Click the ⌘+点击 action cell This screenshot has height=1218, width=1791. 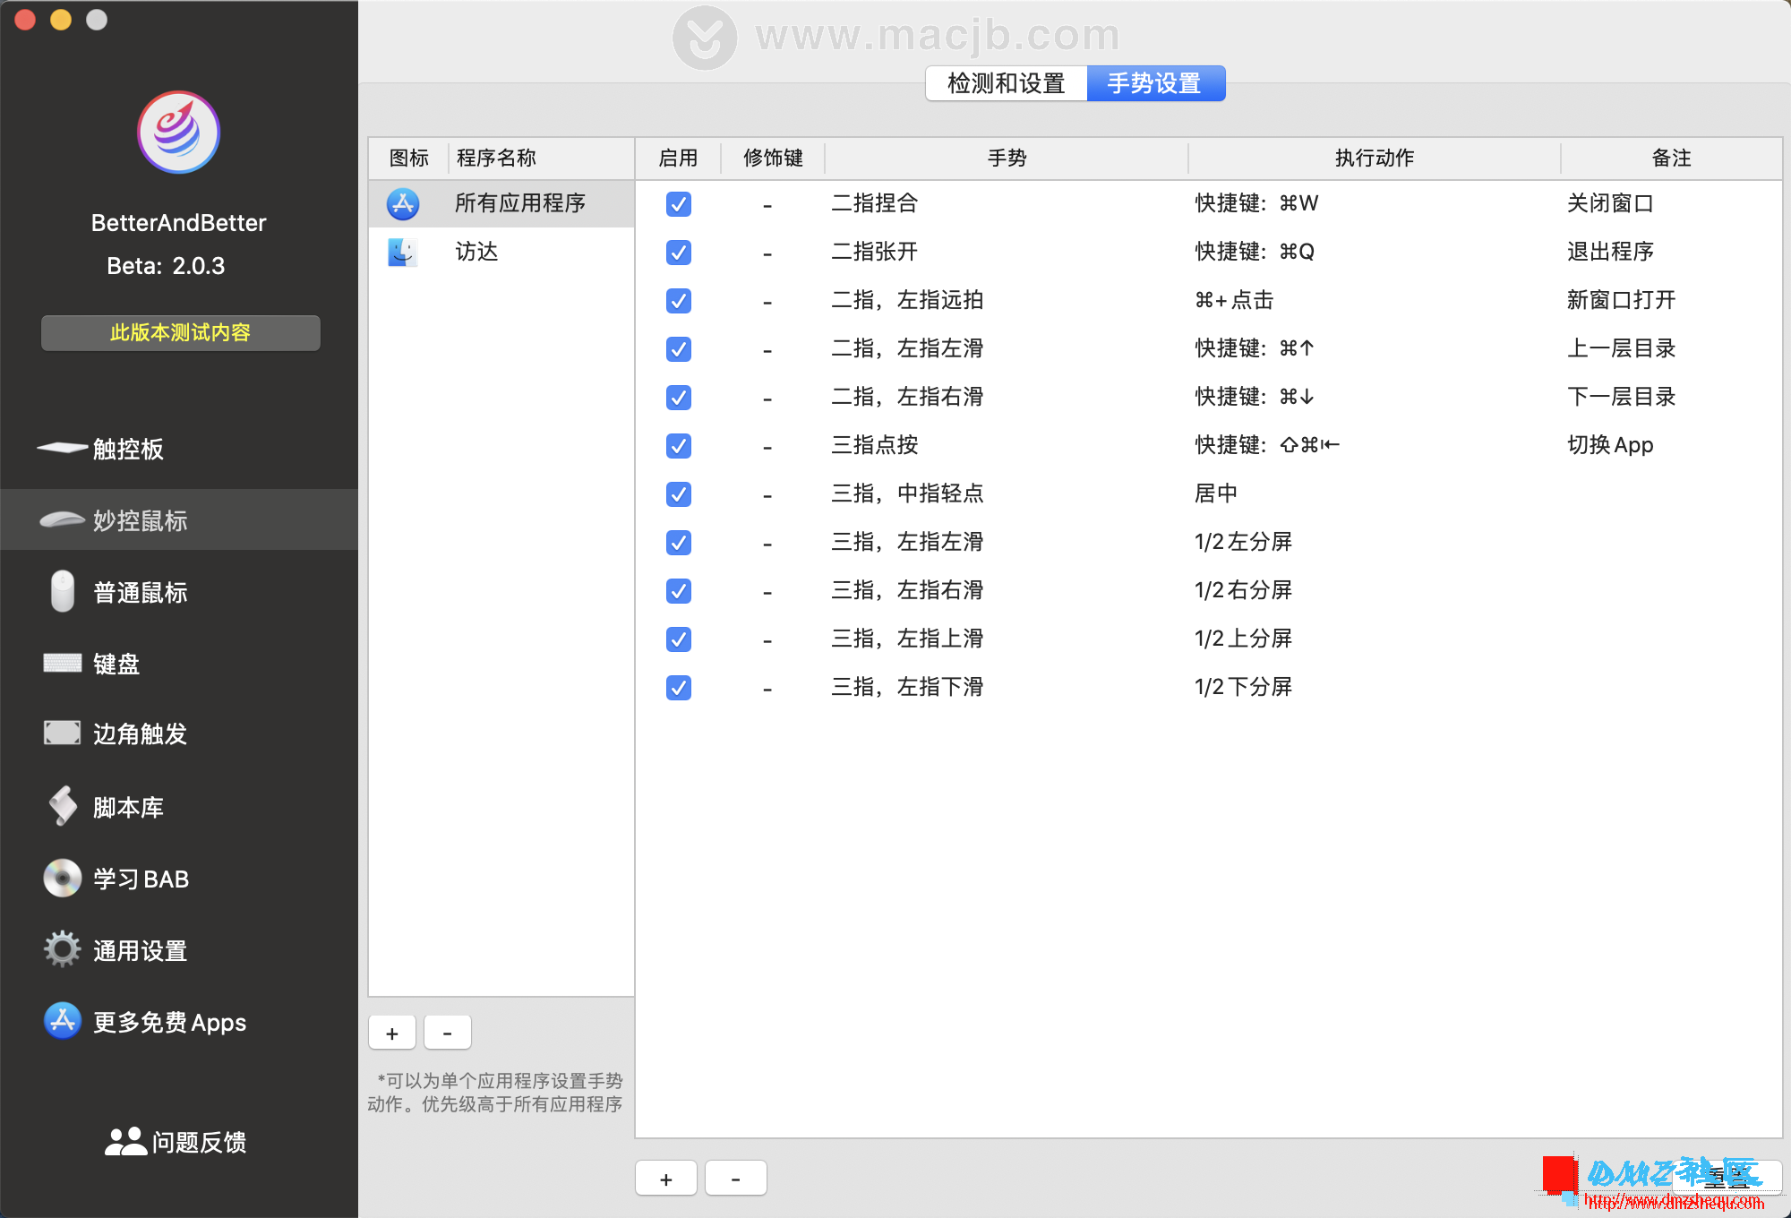point(1234,301)
